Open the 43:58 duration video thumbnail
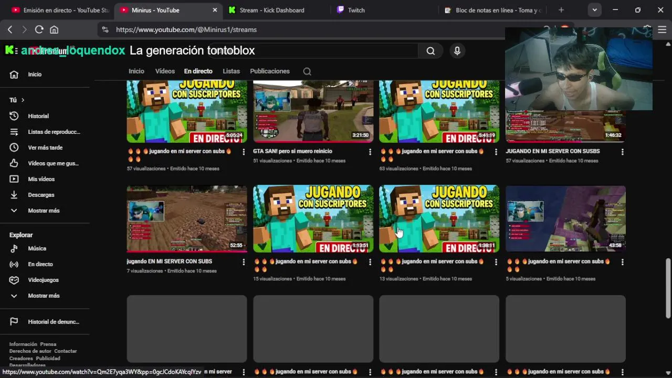Viewport: 672px width, 378px height. click(x=565, y=218)
